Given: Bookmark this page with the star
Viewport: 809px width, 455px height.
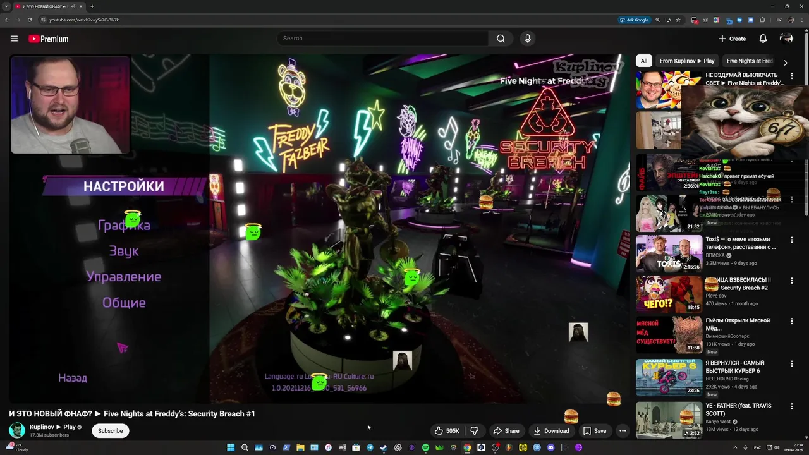Looking at the screenshot, I should point(678,20).
